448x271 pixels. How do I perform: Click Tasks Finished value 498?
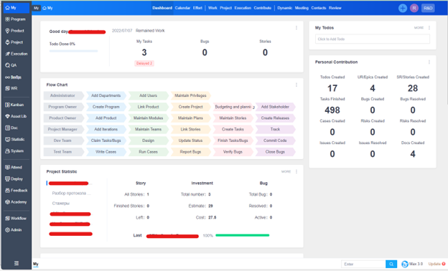[332, 110]
